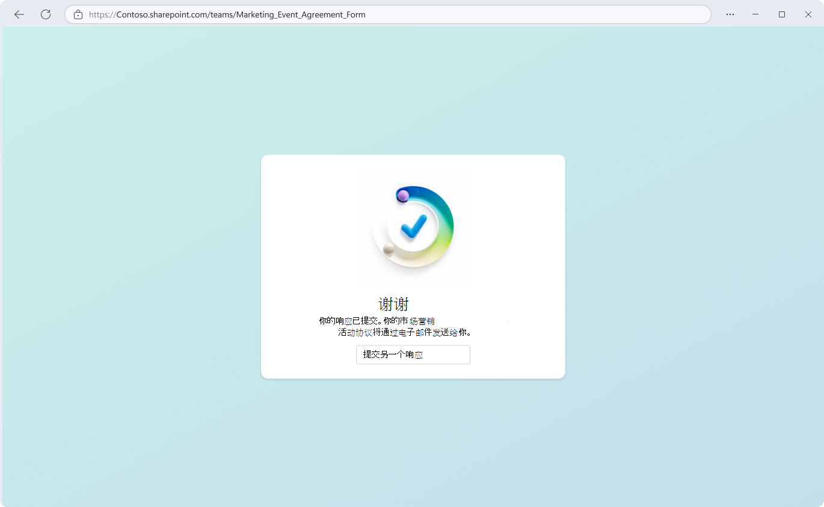Image resolution: width=824 pixels, height=507 pixels.
Task: Maximize the browser window
Action: click(782, 14)
